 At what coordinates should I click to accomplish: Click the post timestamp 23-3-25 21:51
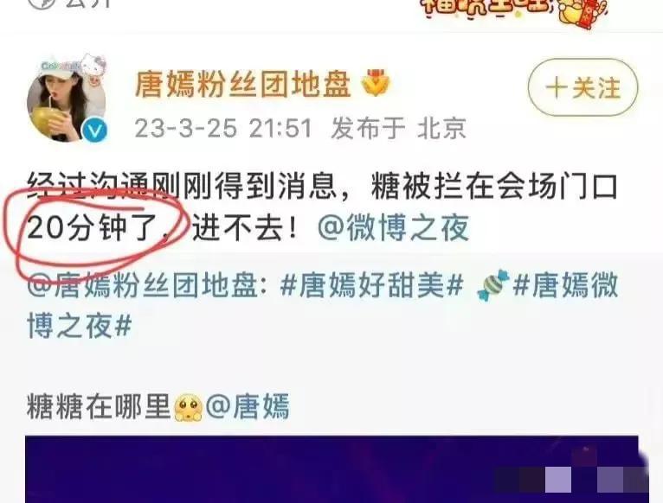(223, 128)
